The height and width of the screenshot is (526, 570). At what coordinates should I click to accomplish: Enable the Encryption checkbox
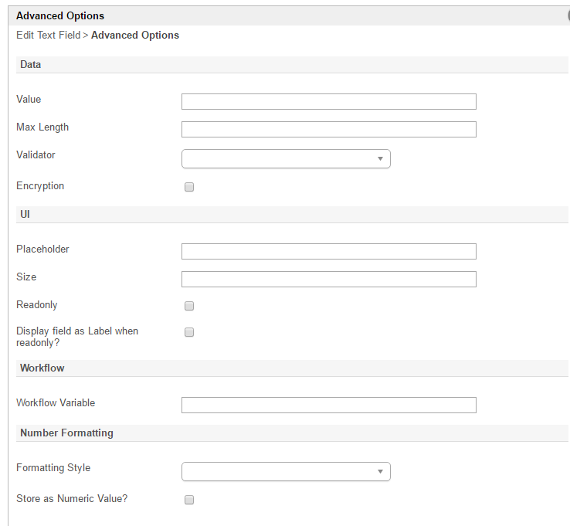(x=189, y=187)
